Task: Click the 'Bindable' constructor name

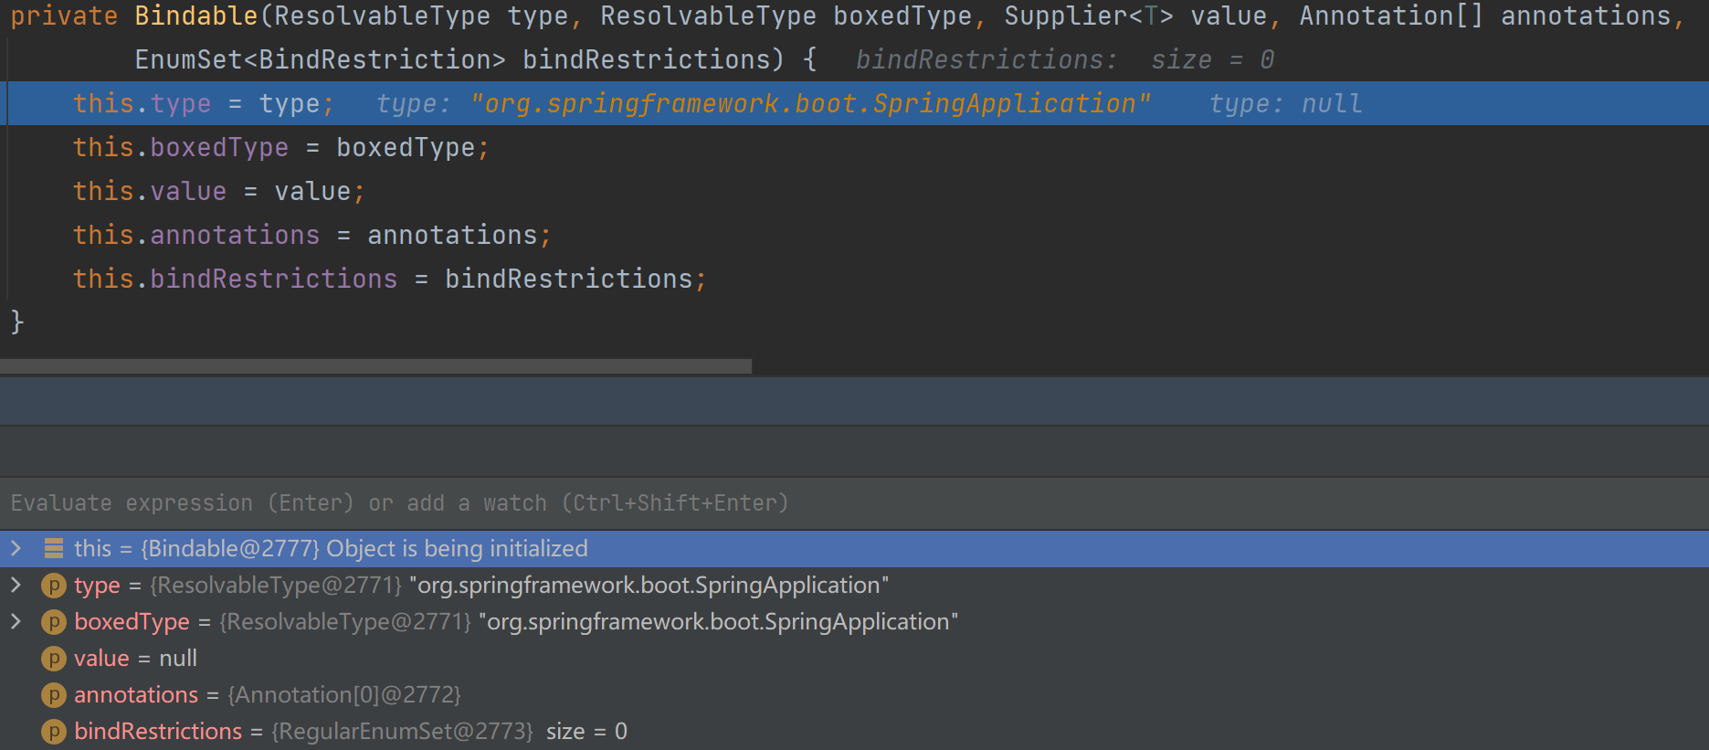Action: point(196,16)
